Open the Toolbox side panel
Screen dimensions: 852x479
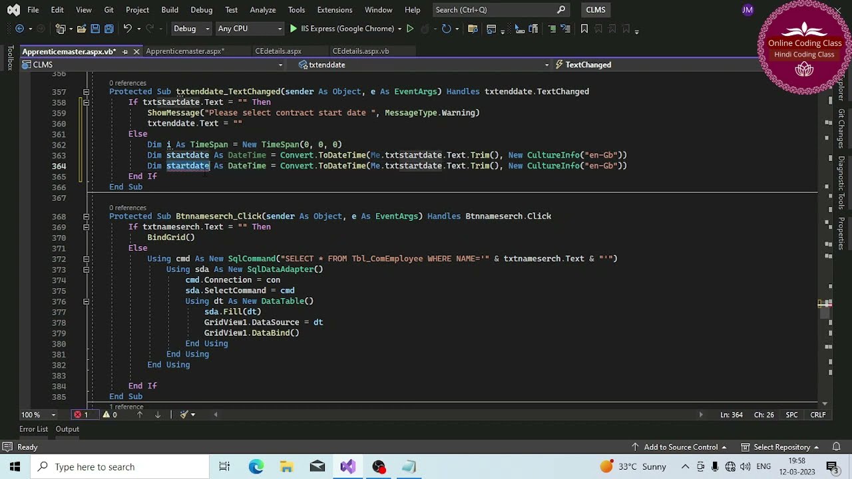coord(10,58)
